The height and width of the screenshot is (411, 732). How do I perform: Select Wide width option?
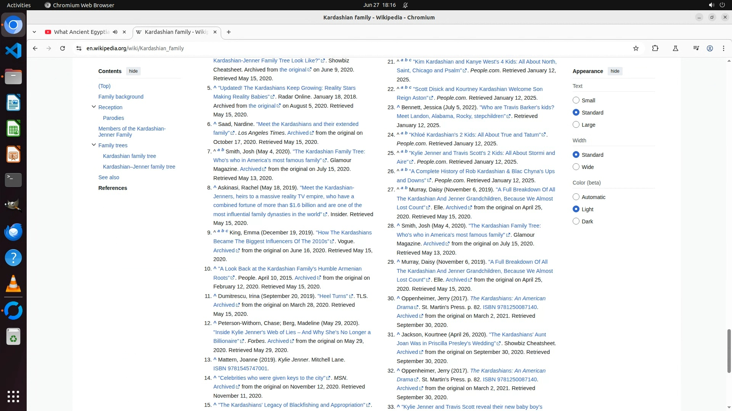[576, 167]
